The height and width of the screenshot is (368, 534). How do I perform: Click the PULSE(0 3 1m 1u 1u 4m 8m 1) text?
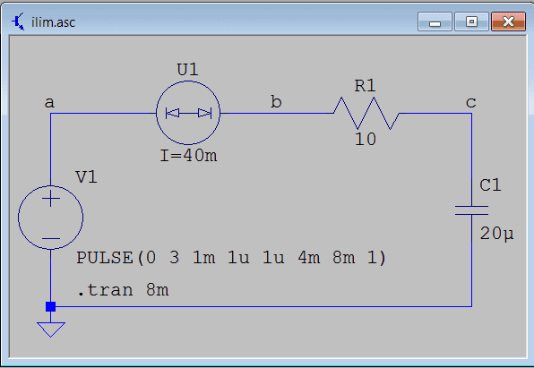[x=231, y=258]
